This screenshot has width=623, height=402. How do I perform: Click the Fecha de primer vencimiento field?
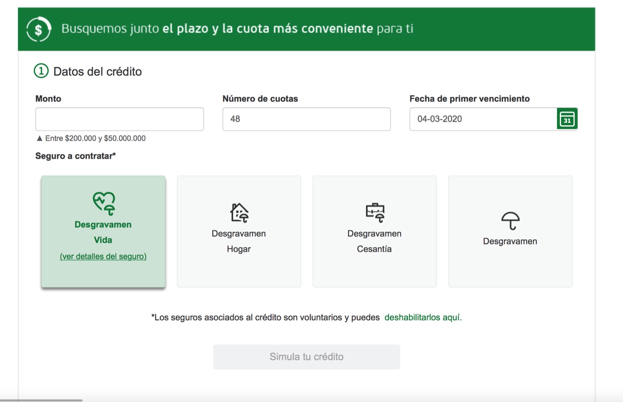pyautogui.click(x=483, y=119)
